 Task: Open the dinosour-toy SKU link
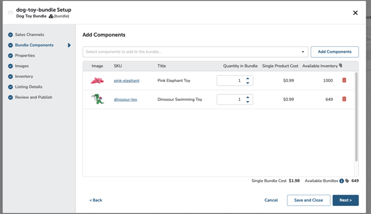pos(126,99)
